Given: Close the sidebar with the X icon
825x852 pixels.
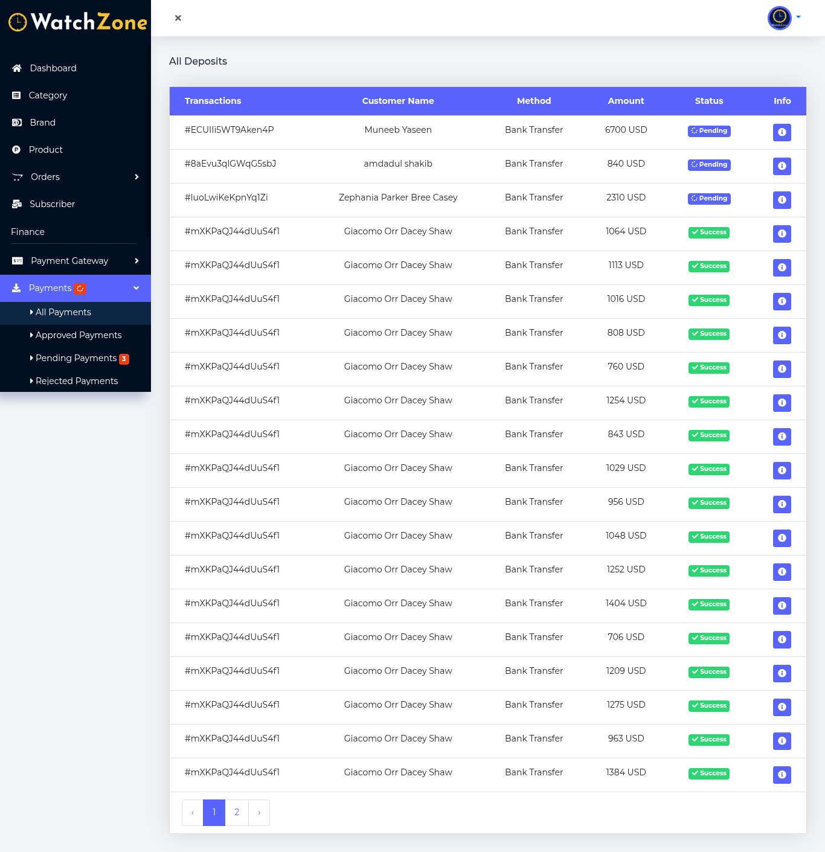Looking at the screenshot, I should (178, 18).
